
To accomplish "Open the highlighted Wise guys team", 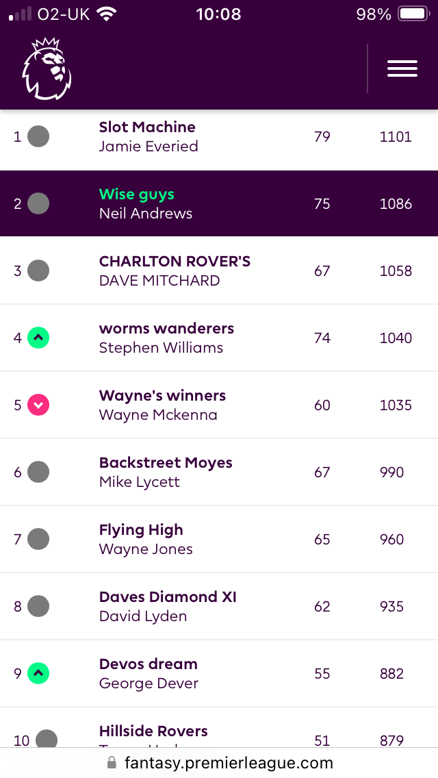I will pos(136,194).
